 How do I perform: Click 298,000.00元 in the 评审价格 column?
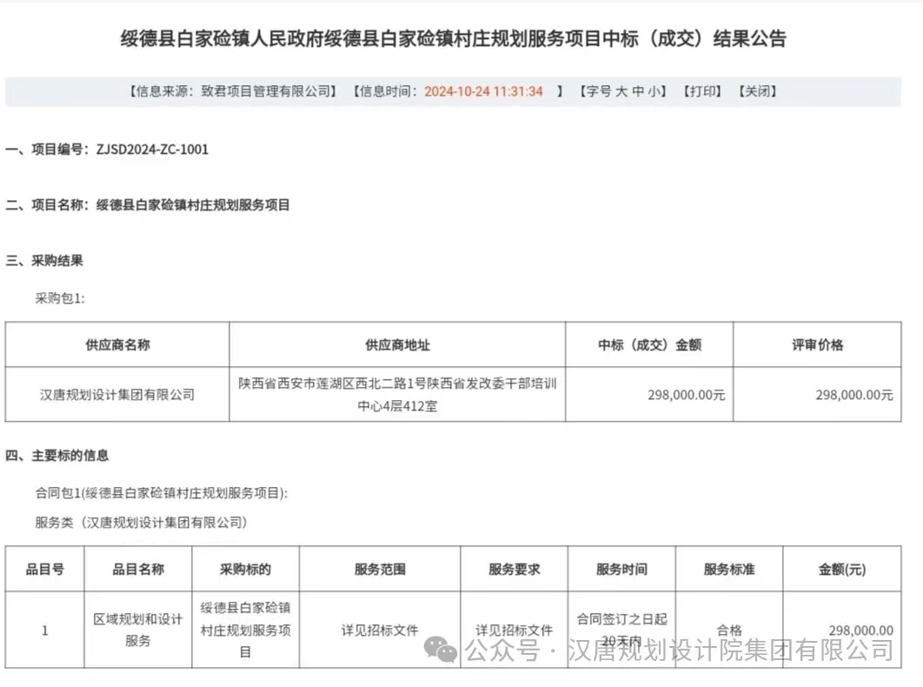click(x=854, y=396)
